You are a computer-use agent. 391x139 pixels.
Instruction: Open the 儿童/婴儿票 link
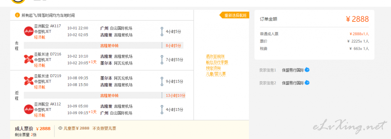coord(216,74)
